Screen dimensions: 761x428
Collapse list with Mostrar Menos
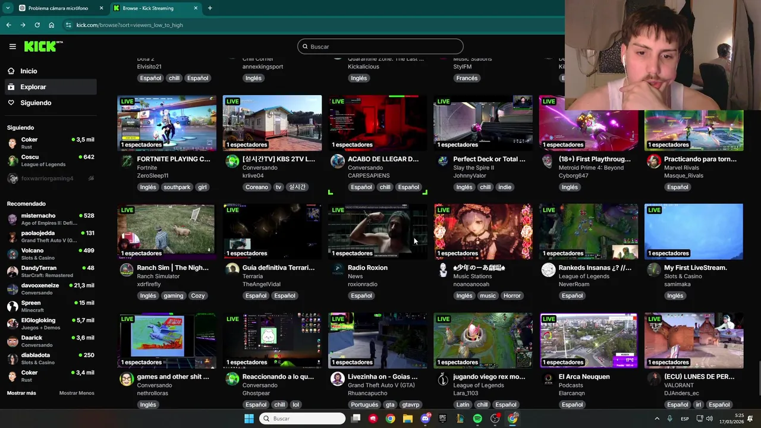point(77,393)
